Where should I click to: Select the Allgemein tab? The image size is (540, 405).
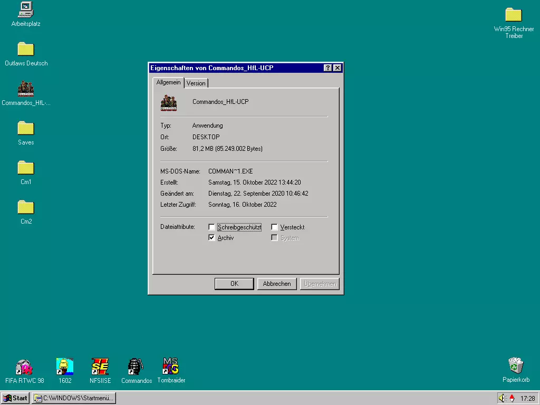pyautogui.click(x=168, y=82)
